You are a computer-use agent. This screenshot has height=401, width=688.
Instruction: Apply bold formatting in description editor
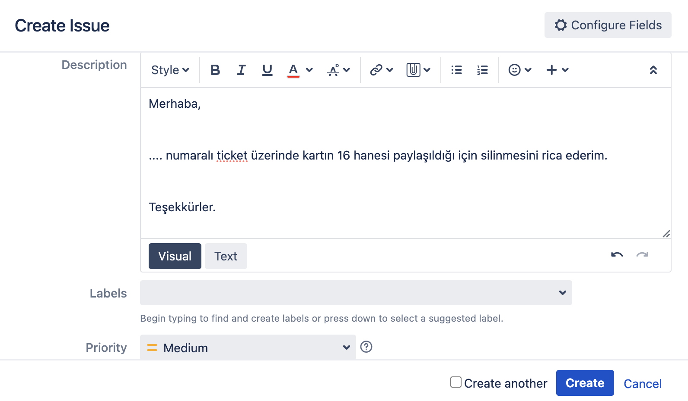click(215, 70)
